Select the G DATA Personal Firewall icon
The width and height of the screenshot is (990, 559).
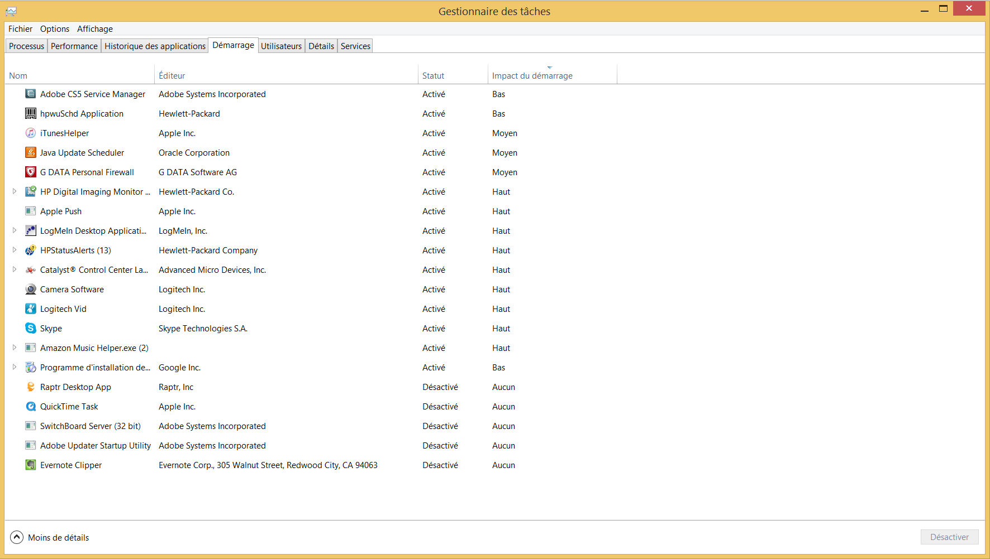[x=31, y=172]
